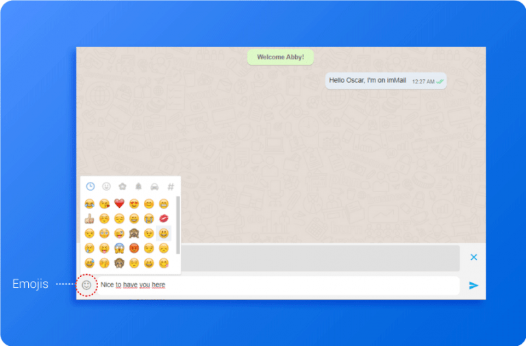Open the hash symbols emoji tab
Screen dimensions: 526x346
point(171,187)
